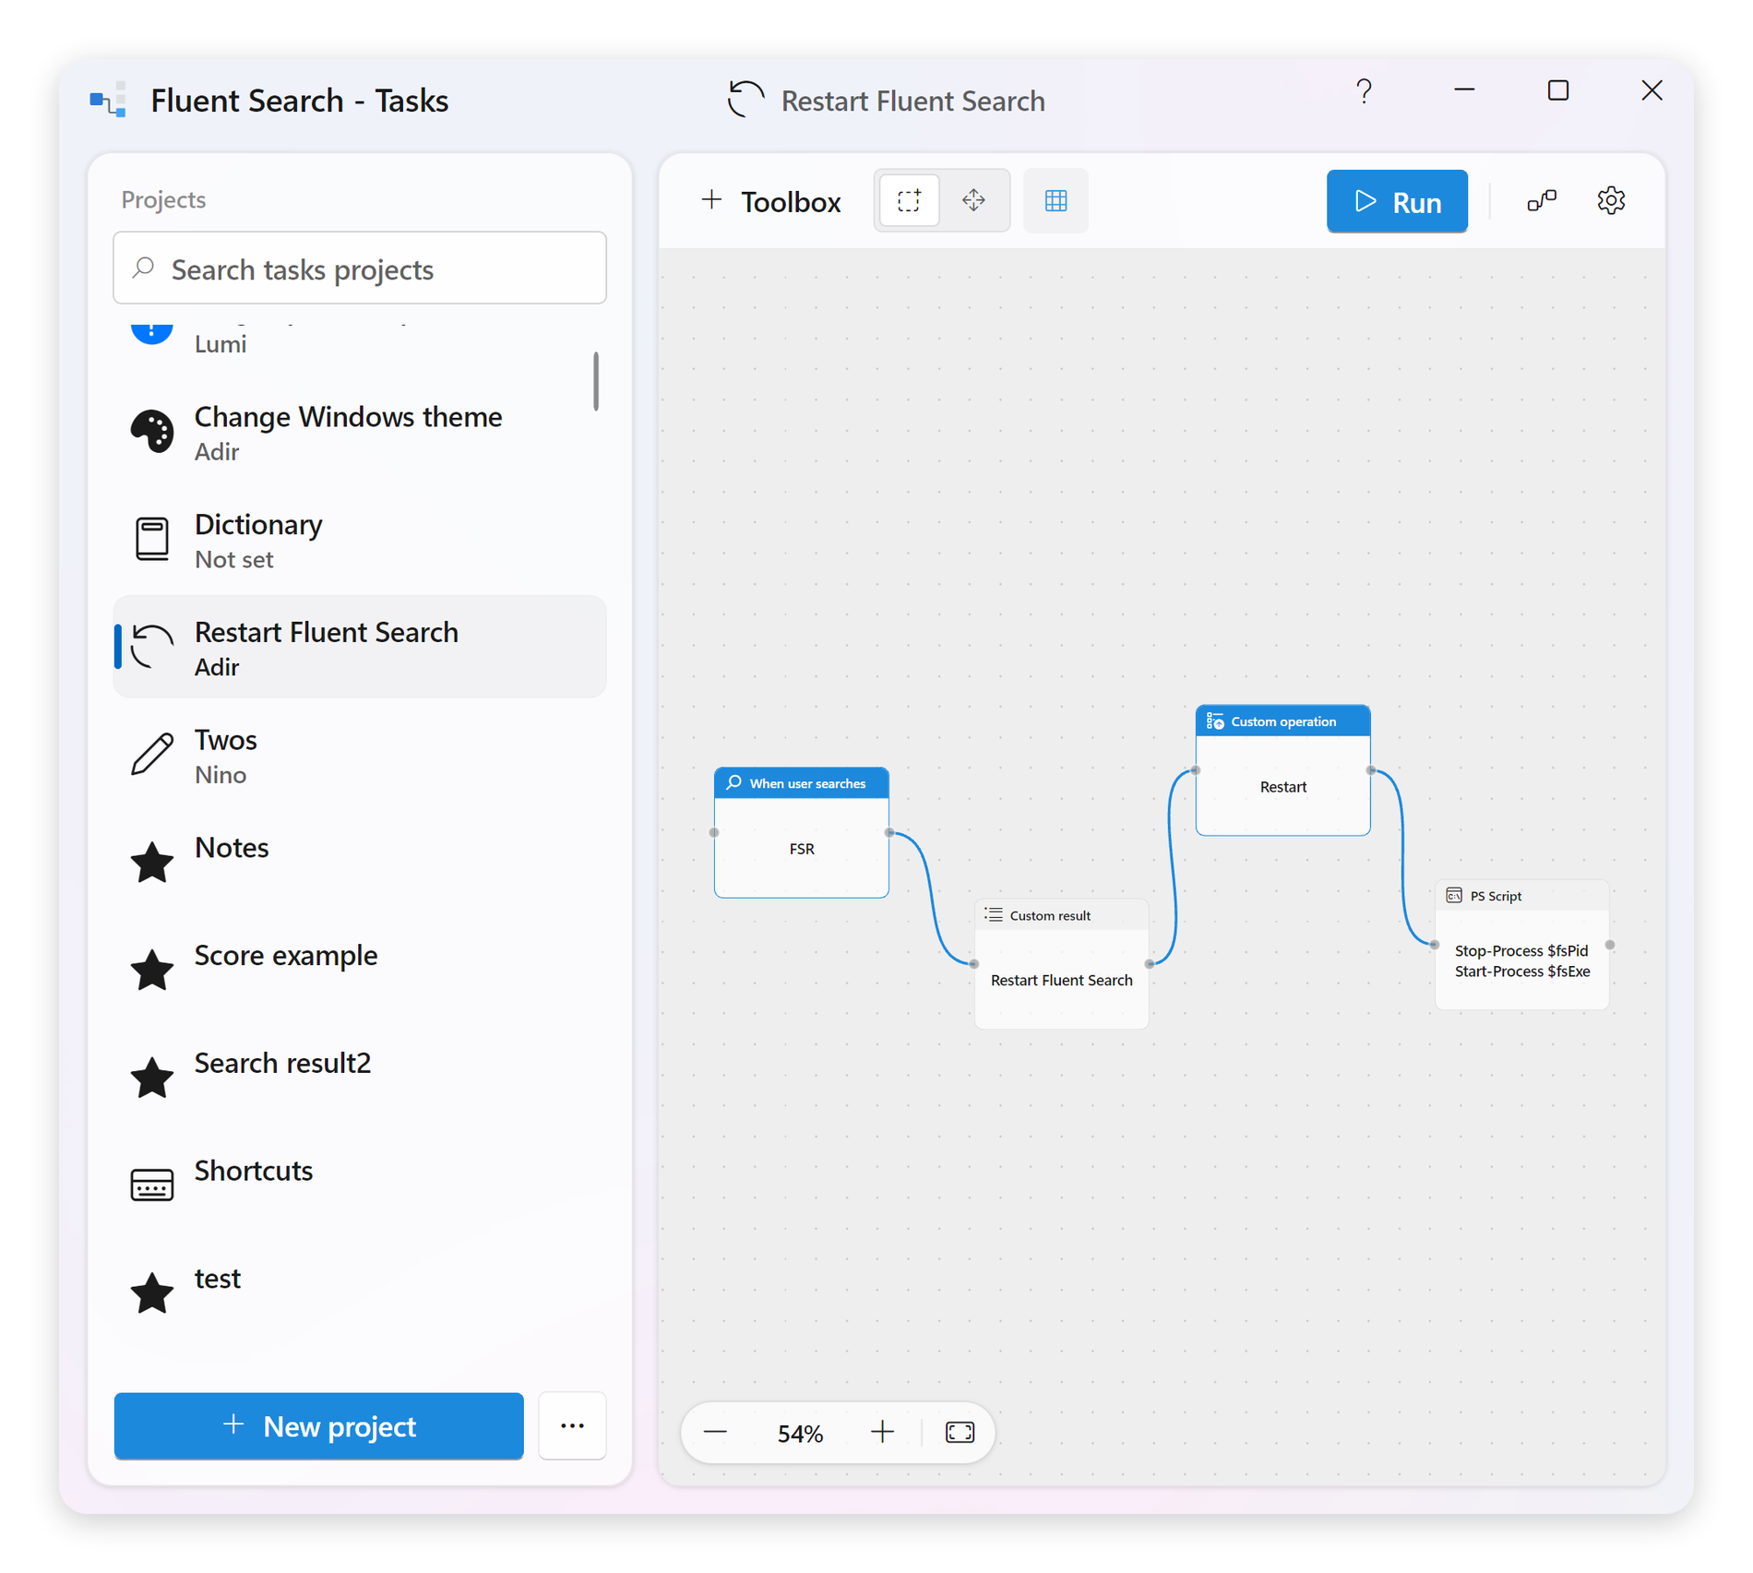Image resolution: width=1753 pixels, height=1573 pixels.
Task: Click the star icon beside test
Action: coord(151,1293)
